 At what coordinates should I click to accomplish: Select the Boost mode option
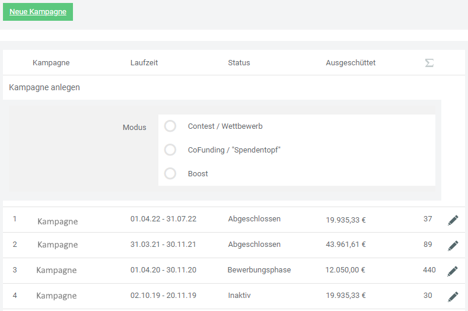point(170,174)
